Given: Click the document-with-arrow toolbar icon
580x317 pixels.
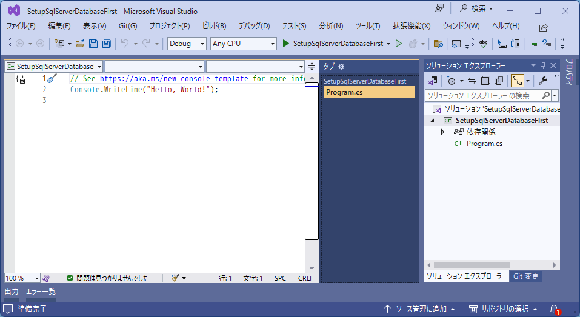Looking at the screenshot, I should 515,44.
